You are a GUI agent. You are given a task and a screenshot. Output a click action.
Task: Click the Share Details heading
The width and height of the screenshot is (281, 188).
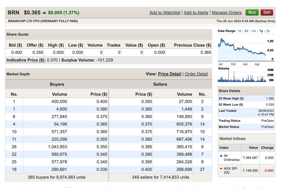[x=229, y=91]
